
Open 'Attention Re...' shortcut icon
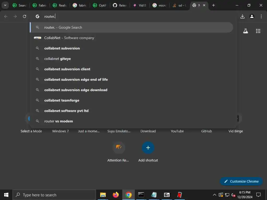point(119,148)
